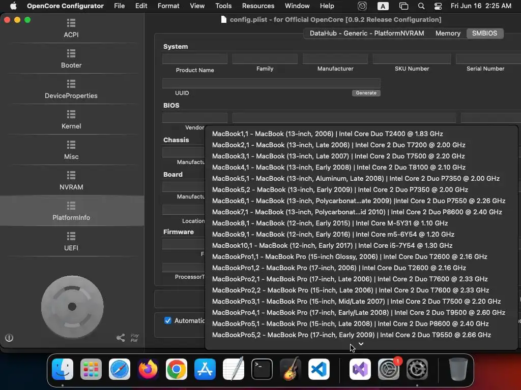Click the PayPal donate icon
The width and height of the screenshot is (521, 390).
point(134,338)
